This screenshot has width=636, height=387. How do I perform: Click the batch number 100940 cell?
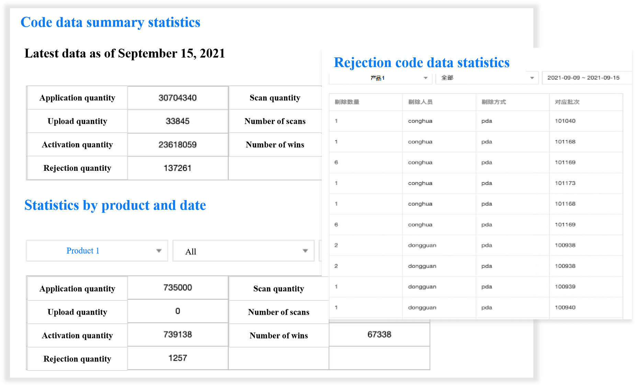pos(565,308)
